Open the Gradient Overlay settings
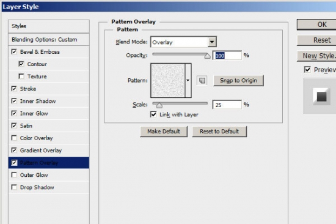 coord(41,151)
